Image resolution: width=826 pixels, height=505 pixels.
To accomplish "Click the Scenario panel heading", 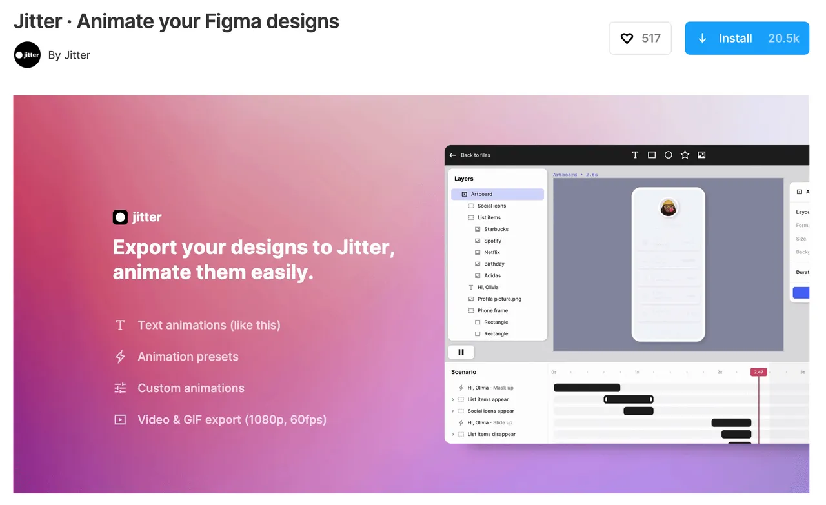I will coord(463,372).
